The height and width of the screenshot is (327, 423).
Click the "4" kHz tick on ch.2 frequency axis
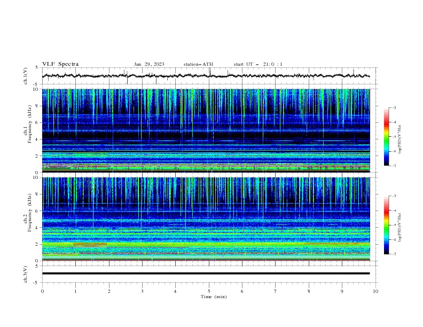(37, 228)
